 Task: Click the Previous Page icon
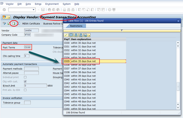click(x=84, y=10)
